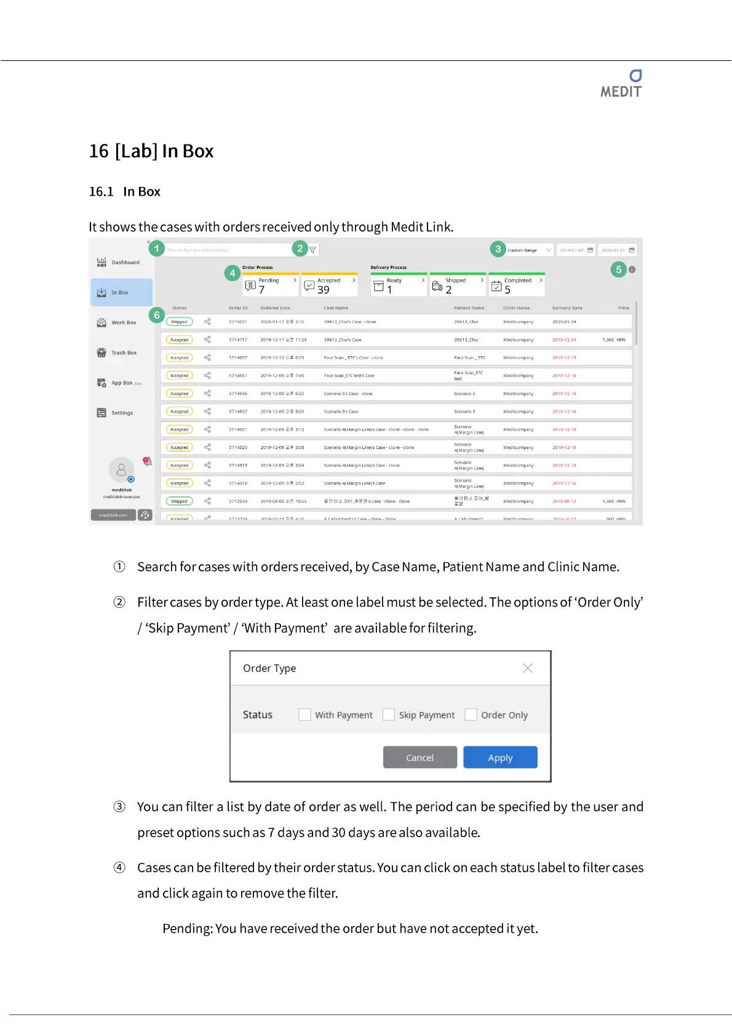Close the Order Type dialog with X
The height and width of the screenshot is (1036, 732).
pyautogui.click(x=527, y=668)
